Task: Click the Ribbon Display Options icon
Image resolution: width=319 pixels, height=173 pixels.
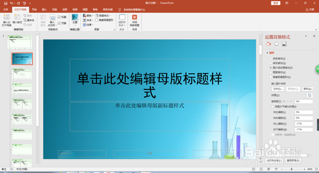Action: pyautogui.click(x=287, y=3)
